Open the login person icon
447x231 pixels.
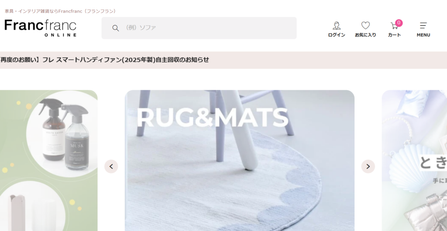(x=337, y=26)
